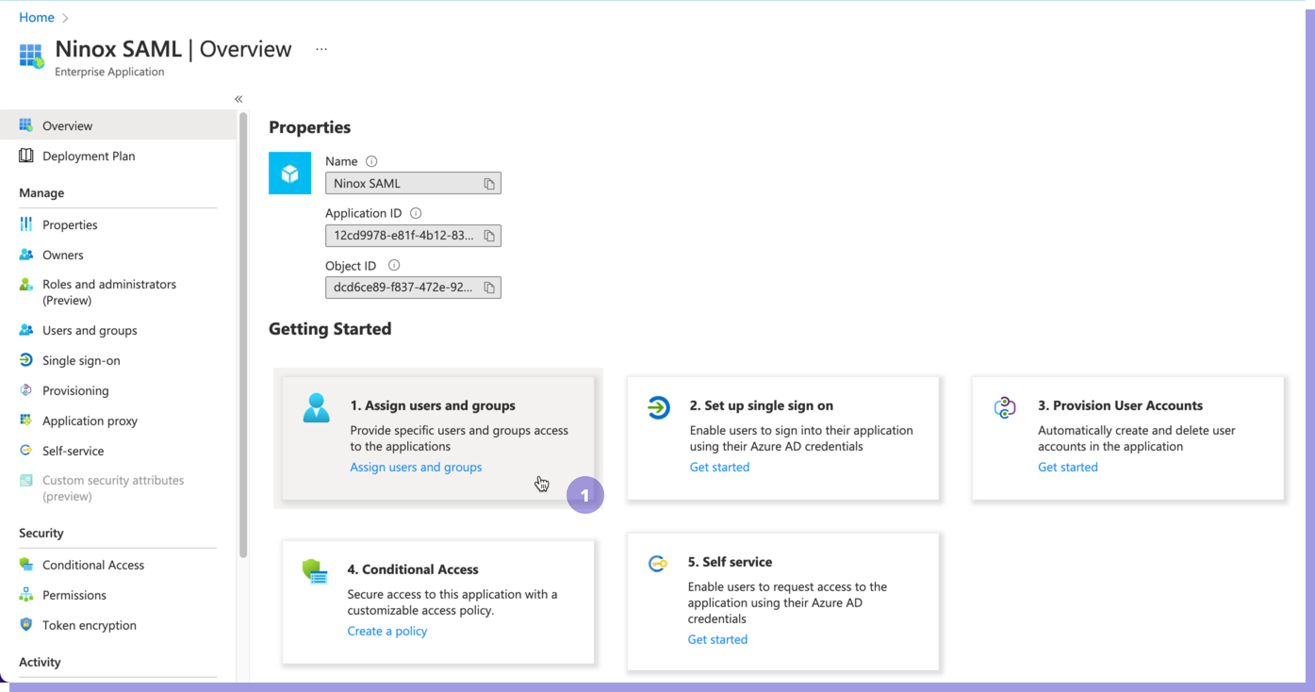Viewport: 1315px width, 692px height.
Task: Click the Permissions hierarchy icon
Action: click(x=26, y=594)
